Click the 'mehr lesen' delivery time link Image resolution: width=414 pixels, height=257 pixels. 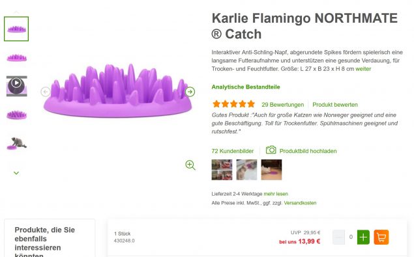276,194
